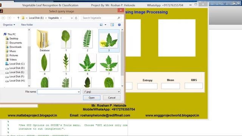This screenshot has width=242, height=136.
Task: Close the Select query image dialog
Action: click(x=121, y=10)
